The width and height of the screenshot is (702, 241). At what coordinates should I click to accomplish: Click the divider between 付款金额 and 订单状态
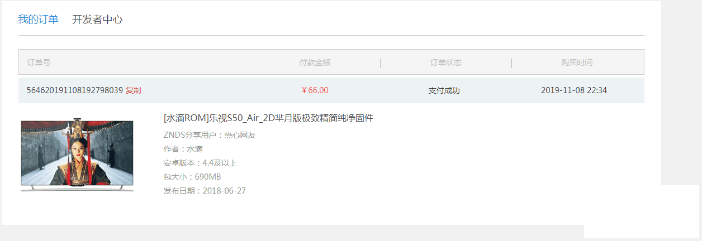[x=381, y=62]
